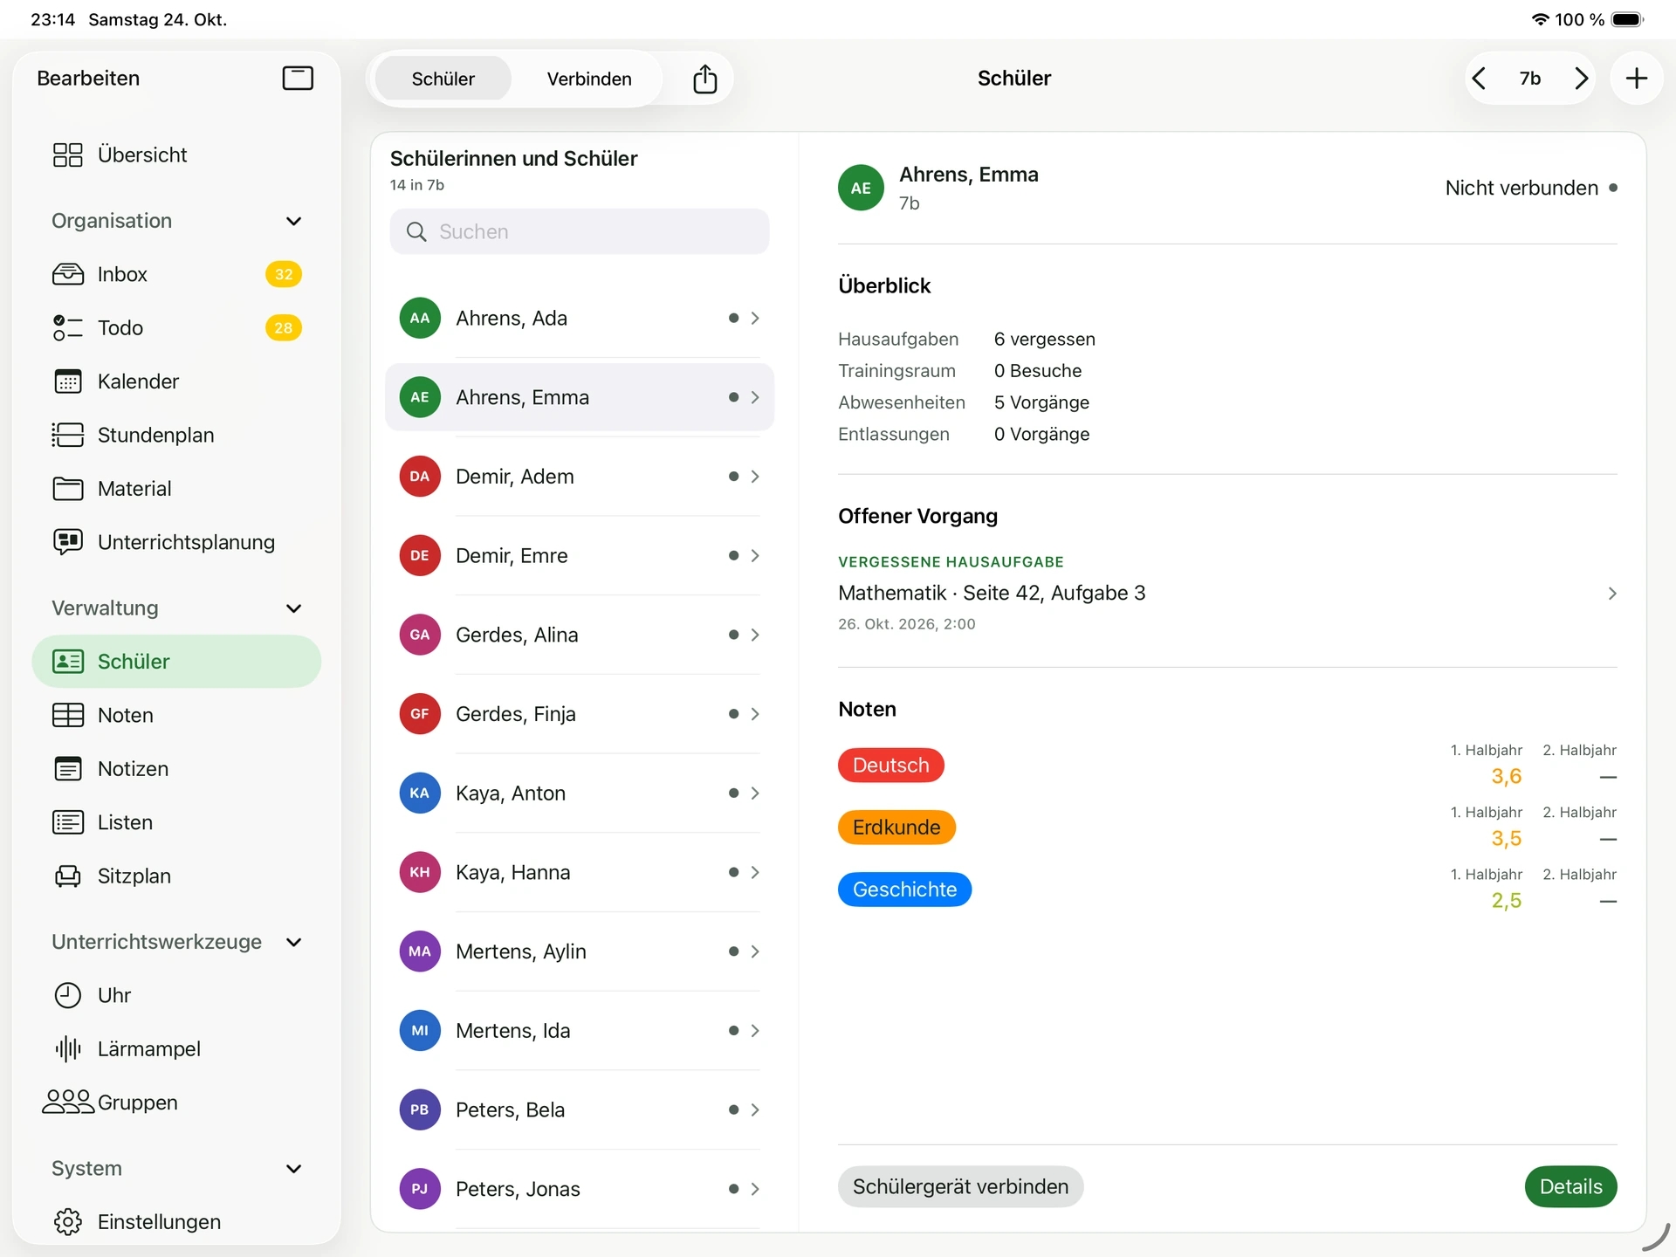Switch to Schüler segment tab
The image size is (1676, 1257).
pyautogui.click(x=443, y=79)
